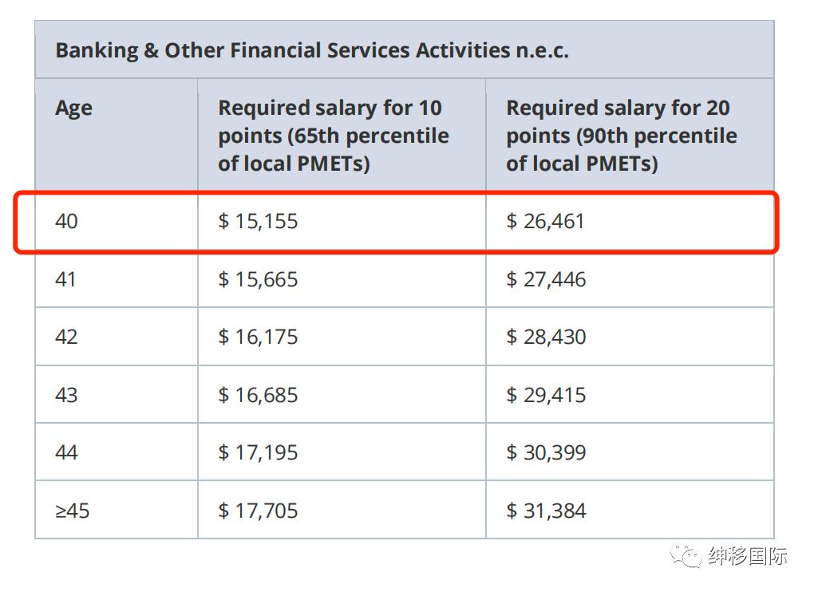Viewport: 814px width, 592px height.
Task: Select the age 42 cell
Action: tap(66, 337)
